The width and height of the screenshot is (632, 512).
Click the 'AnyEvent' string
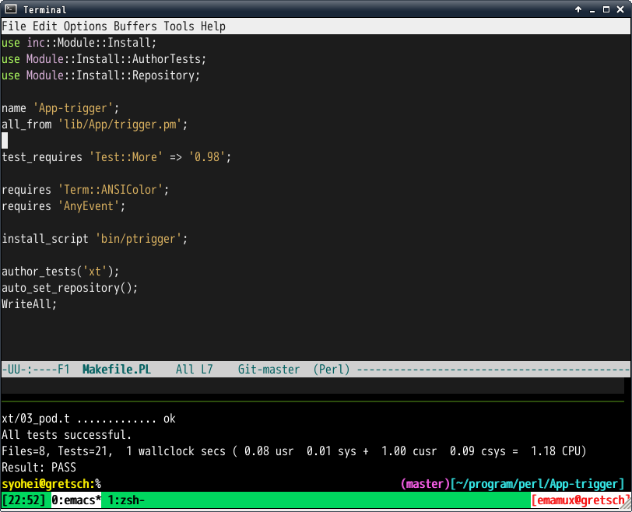[x=89, y=206]
